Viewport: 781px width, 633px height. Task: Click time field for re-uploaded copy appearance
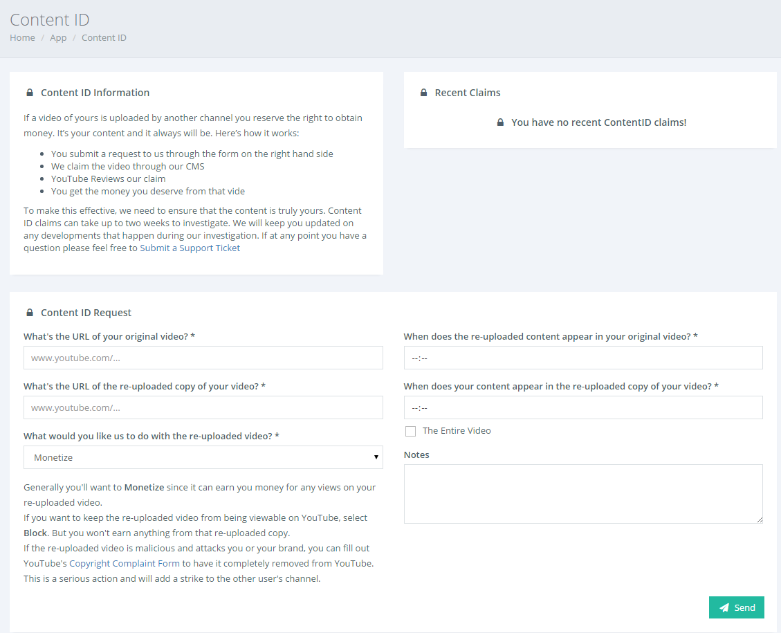[583, 407]
